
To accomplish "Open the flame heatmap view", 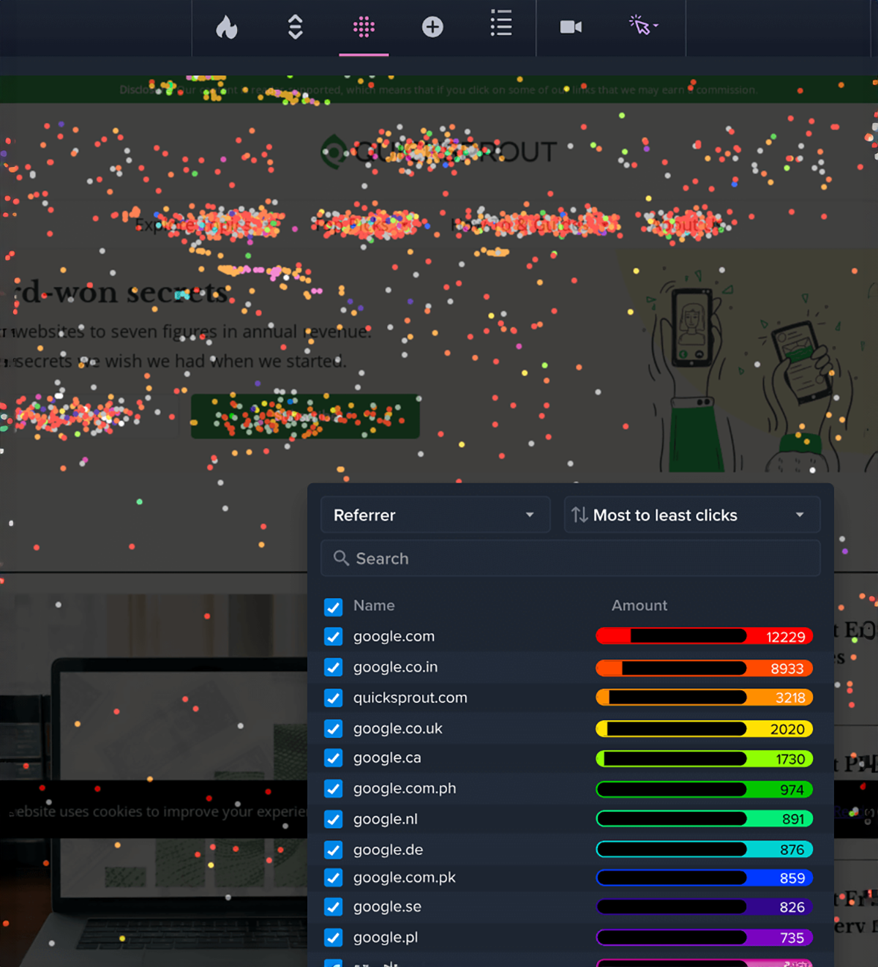I will (x=227, y=28).
